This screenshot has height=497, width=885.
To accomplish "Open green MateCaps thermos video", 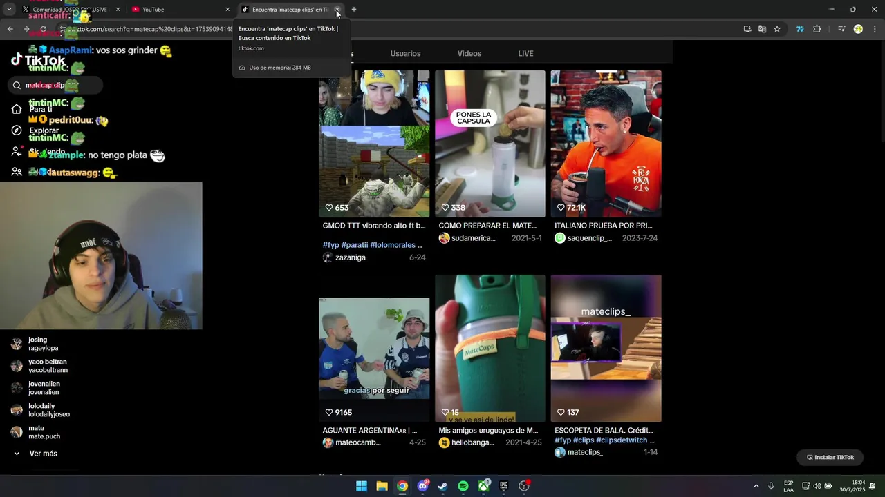I will [490, 348].
